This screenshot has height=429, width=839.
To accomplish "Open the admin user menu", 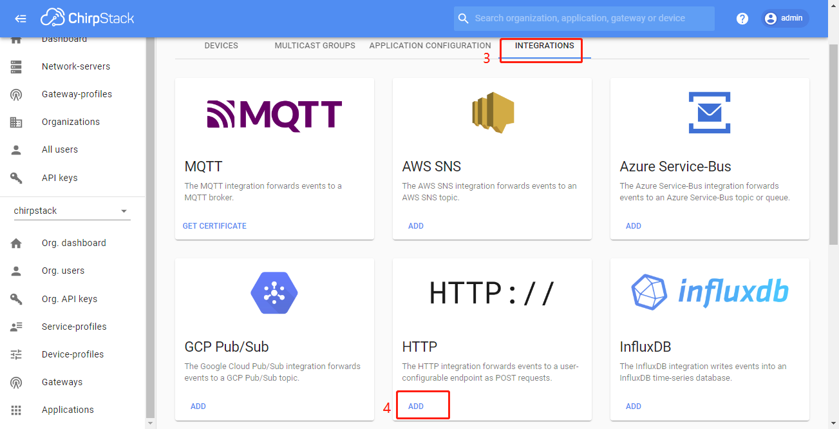I will [784, 19].
